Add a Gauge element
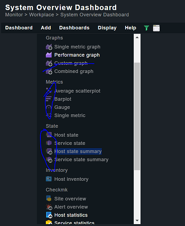The width and height of the screenshot is (185, 226). pyautogui.click(x=62, y=107)
